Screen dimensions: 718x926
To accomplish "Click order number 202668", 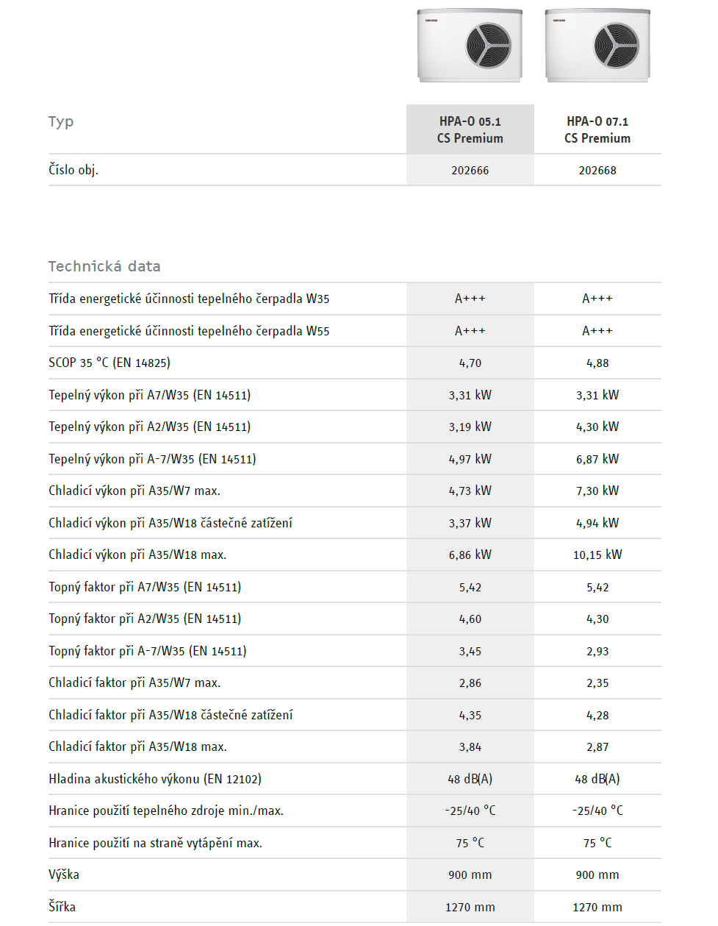I will pyautogui.click(x=597, y=171).
